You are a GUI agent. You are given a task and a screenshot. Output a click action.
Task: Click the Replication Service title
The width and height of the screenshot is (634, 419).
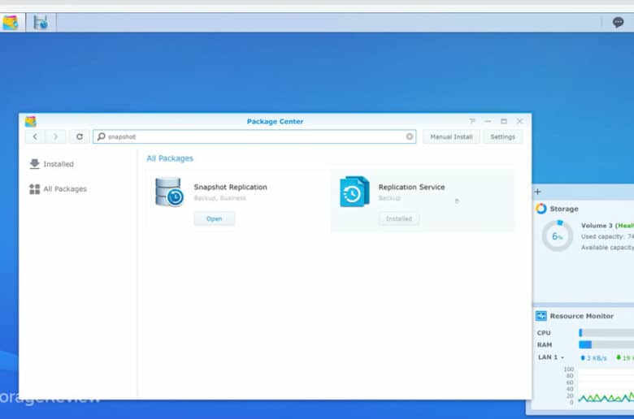pyautogui.click(x=411, y=187)
